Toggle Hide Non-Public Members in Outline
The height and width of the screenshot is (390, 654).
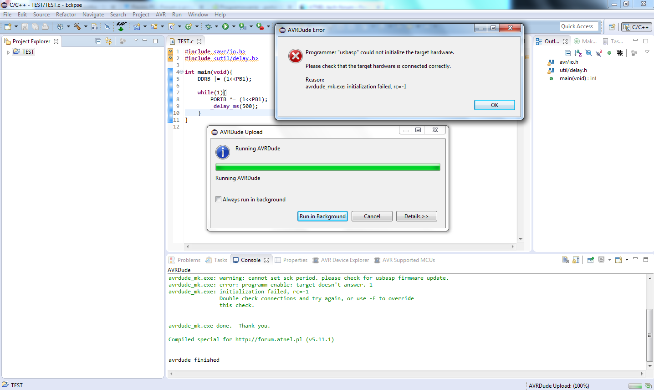click(x=609, y=53)
